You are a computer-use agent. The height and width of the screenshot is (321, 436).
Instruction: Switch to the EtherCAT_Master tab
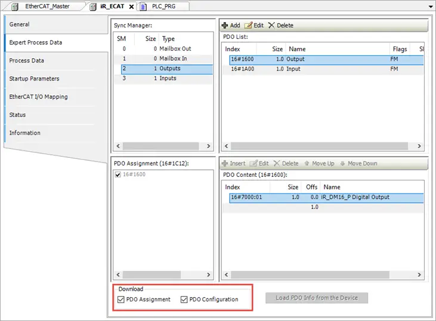[47, 7]
